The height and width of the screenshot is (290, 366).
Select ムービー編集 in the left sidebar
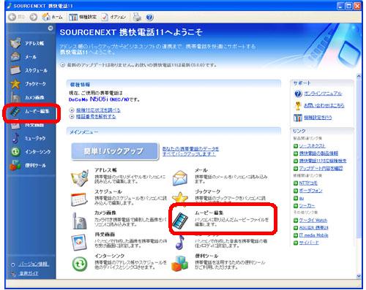(30, 111)
